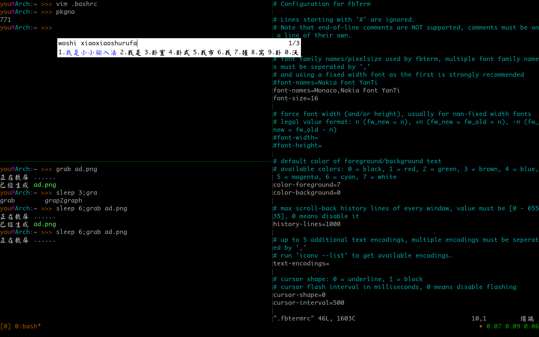Click the load average 0.07 0.09 0.06

click(513, 326)
